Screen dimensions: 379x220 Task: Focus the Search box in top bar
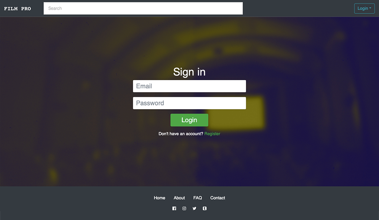(x=143, y=8)
